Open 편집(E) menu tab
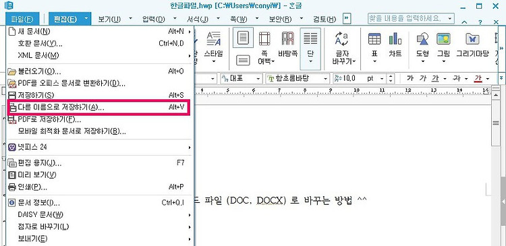506x246 pixels. (66, 19)
